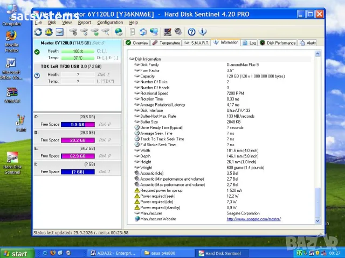Click the disk with stethoscope test icon

(73, 32)
